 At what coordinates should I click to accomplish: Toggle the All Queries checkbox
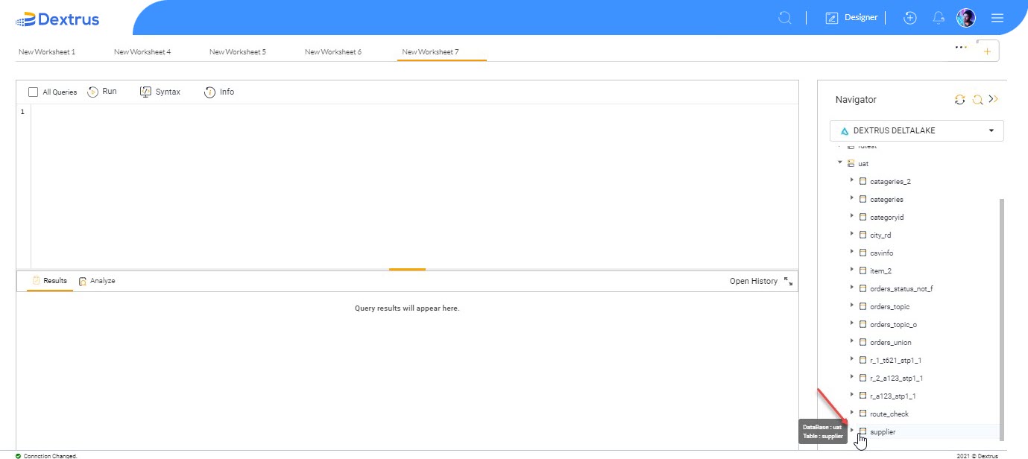[33, 92]
